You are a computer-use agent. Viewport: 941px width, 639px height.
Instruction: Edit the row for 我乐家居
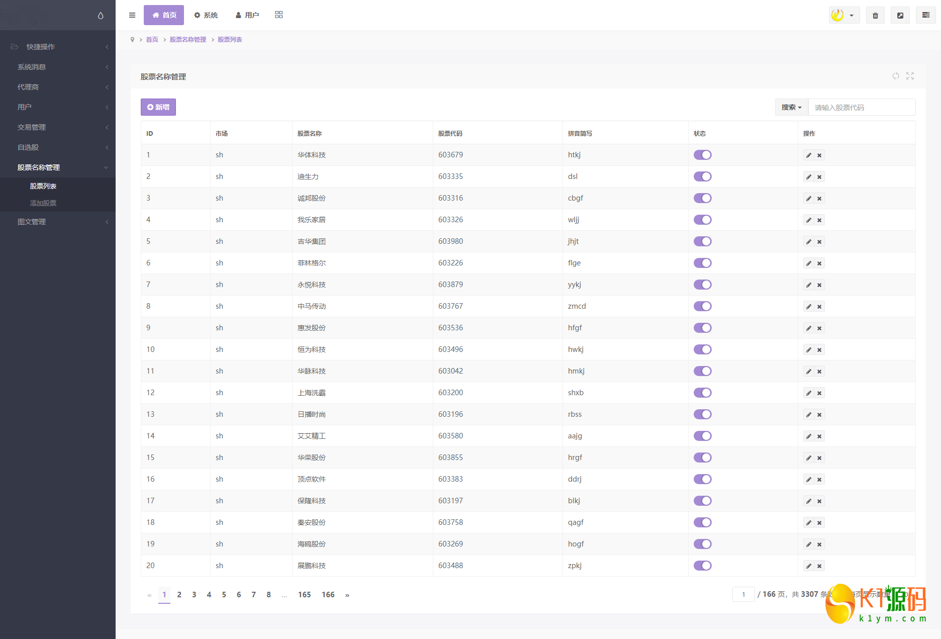pos(808,220)
